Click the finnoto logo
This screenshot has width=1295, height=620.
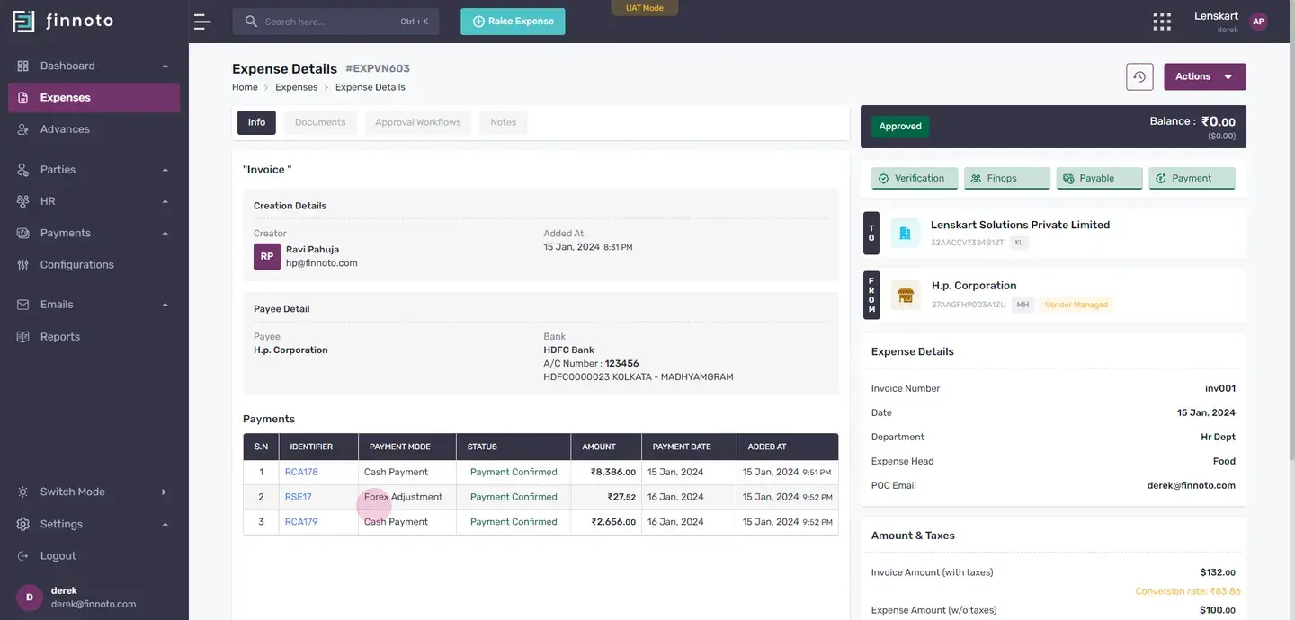63,21
